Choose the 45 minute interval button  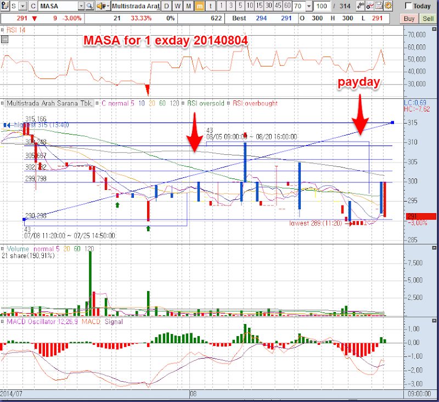278,5
